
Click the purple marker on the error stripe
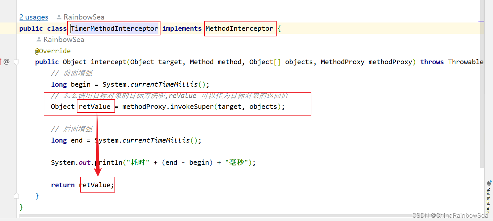[481, 22]
